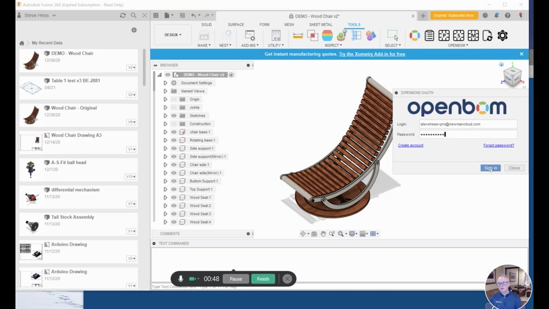Toggle visibility of Rotating base:1
This screenshot has height=309, width=549.
point(174,140)
